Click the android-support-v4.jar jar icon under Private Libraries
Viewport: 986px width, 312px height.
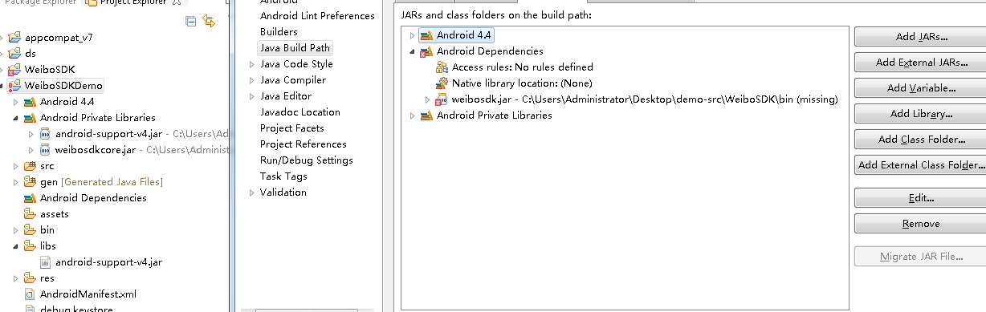[x=46, y=134]
